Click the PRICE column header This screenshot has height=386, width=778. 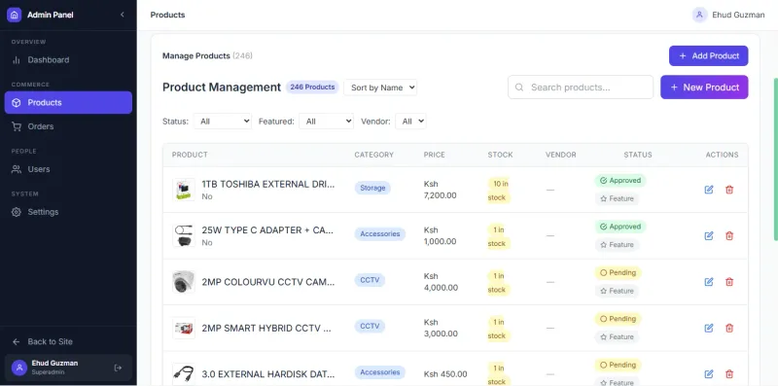pyautogui.click(x=435, y=155)
